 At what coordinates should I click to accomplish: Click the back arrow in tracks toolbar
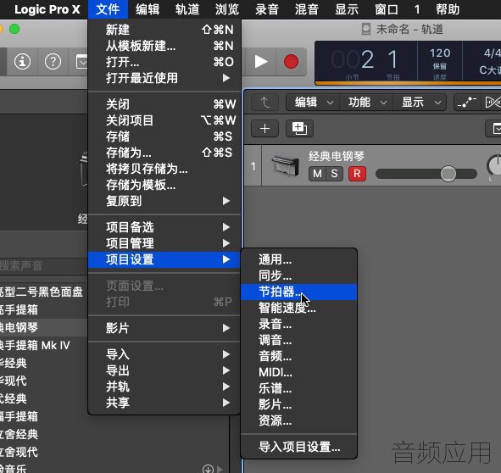tap(264, 103)
